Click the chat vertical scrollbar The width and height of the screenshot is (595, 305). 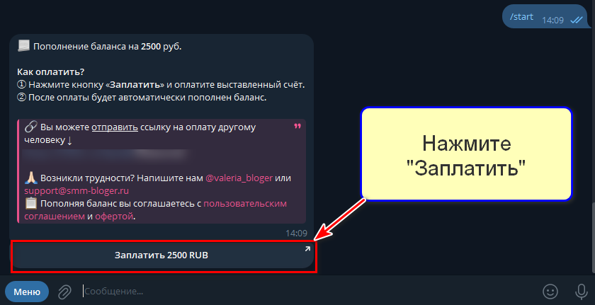[593, 238]
